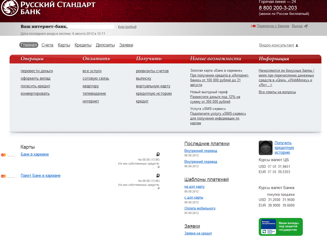The height and width of the screenshot is (236, 327).
Task: Select оформить вклад operation
Action: click(36, 78)
